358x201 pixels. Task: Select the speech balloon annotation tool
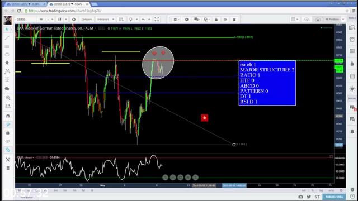(7, 89)
